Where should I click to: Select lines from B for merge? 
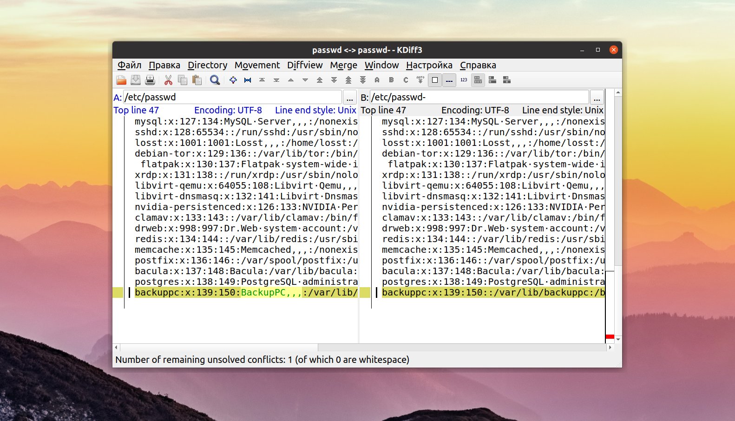(x=392, y=80)
